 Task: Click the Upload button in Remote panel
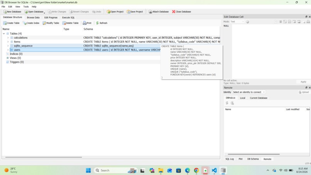click(304, 92)
